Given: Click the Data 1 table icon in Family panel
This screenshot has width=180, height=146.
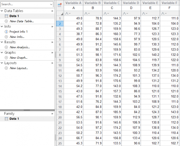Looking at the screenshot, I should [6, 119].
